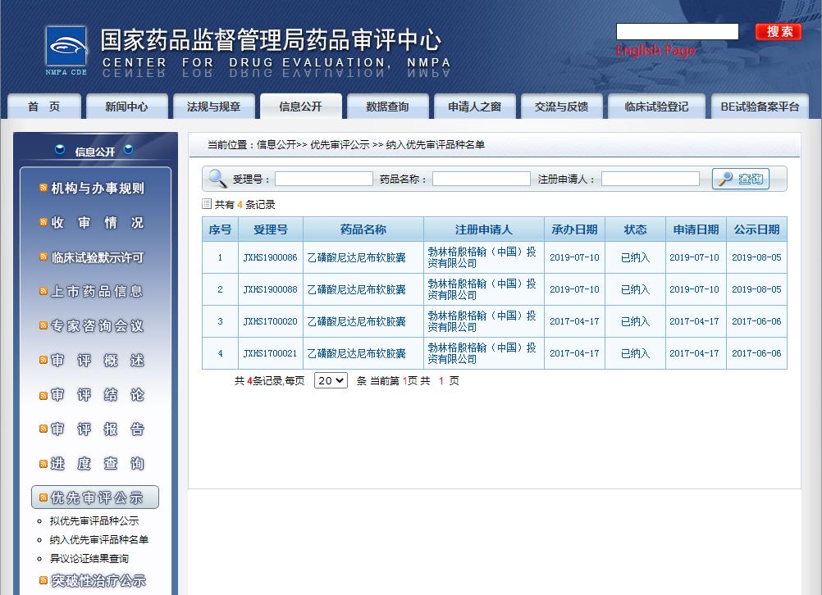The height and width of the screenshot is (595, 822).
Task: Click RSS icon next to 审评报告
Action: (x=43, y=429)
